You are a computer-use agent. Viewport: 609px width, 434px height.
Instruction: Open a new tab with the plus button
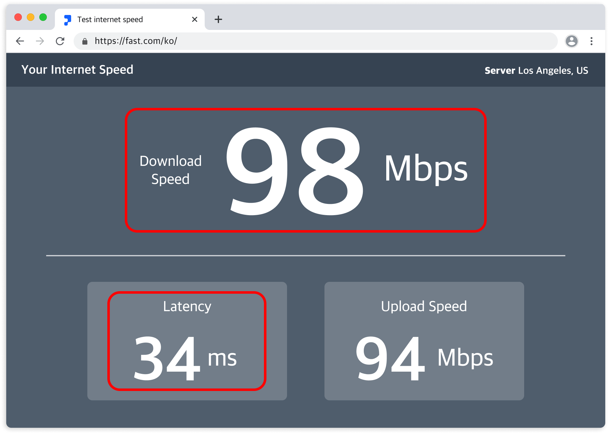pos(218,19)
